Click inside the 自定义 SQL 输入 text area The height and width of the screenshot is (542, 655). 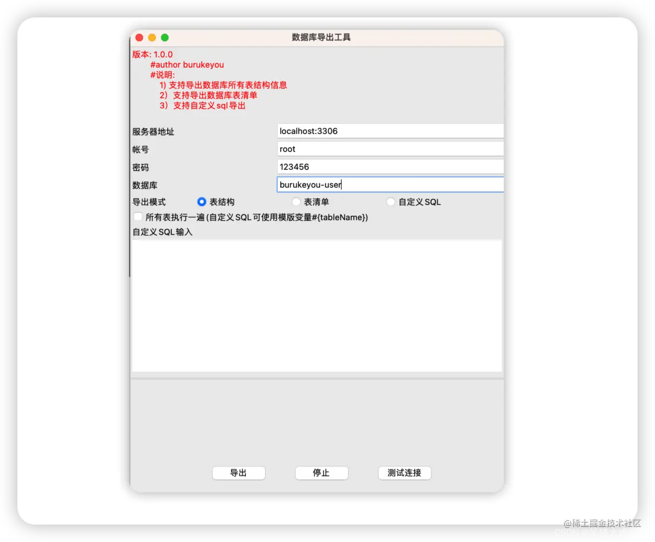(x=317, y=306)
